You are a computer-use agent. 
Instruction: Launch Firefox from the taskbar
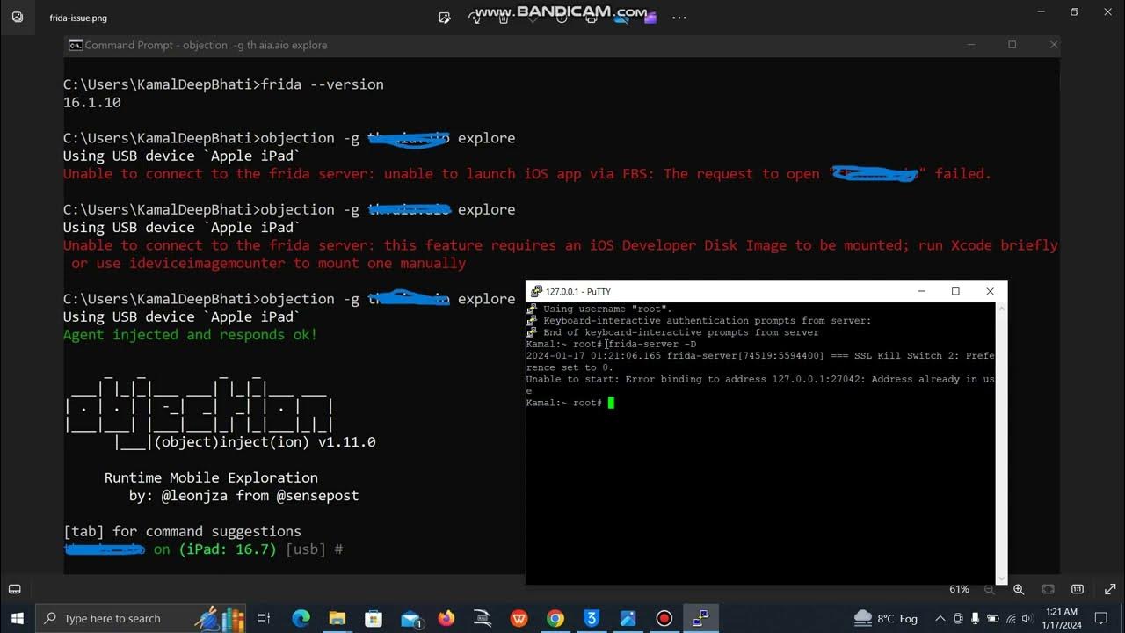(446, 618)
